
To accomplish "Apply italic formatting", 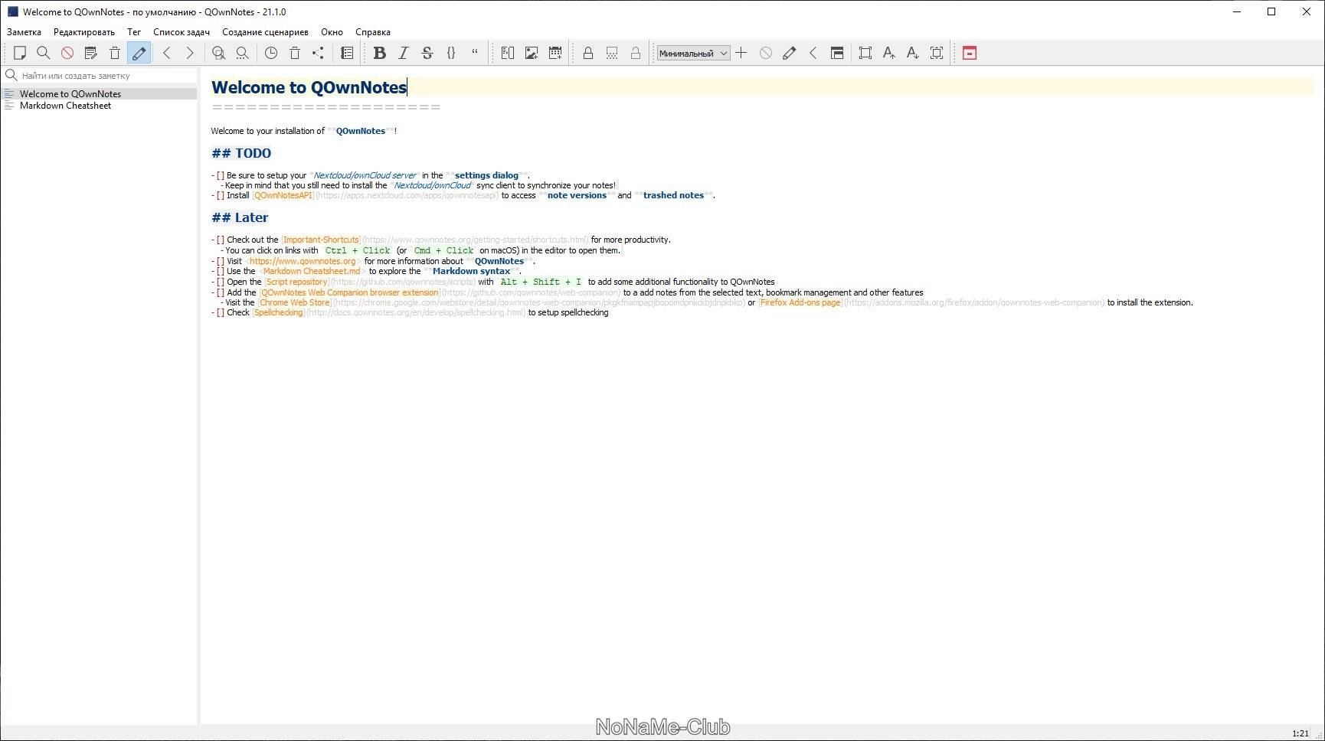I will [x=403, y=53].
